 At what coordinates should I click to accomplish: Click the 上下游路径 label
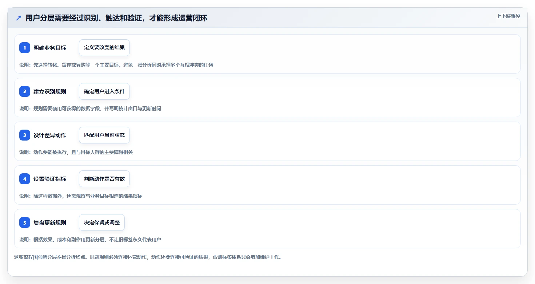[508, 16]
